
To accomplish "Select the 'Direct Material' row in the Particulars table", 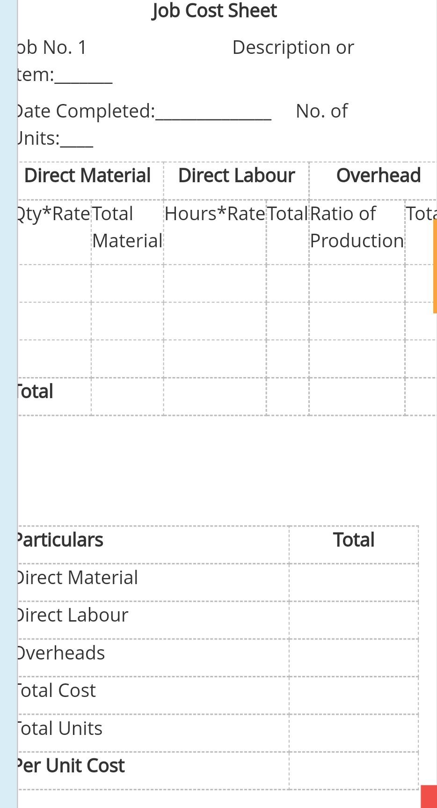I will tap(218, 582).
